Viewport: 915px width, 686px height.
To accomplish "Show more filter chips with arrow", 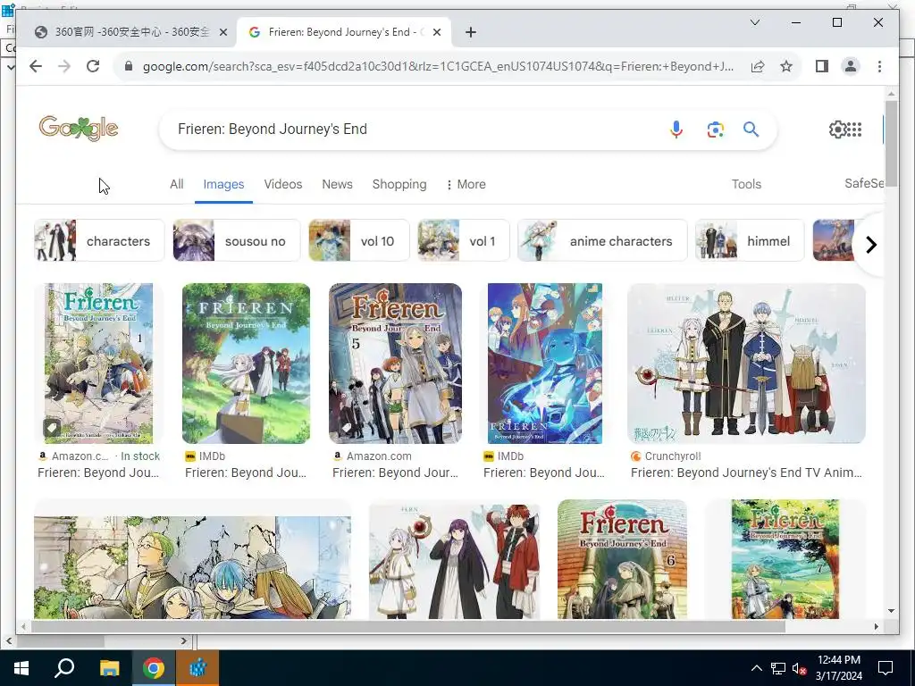I will [871, 245].
